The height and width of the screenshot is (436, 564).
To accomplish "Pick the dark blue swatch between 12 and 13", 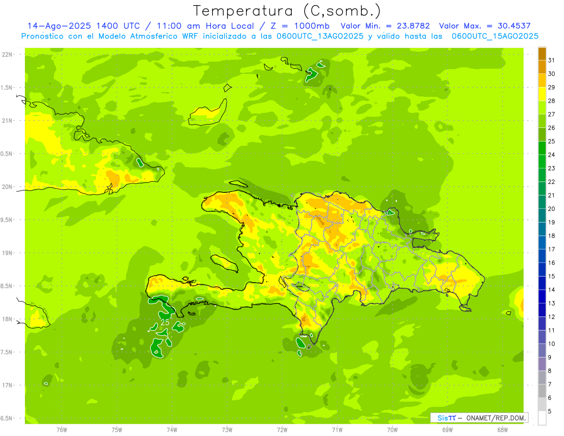I will (x=542, y=310).
